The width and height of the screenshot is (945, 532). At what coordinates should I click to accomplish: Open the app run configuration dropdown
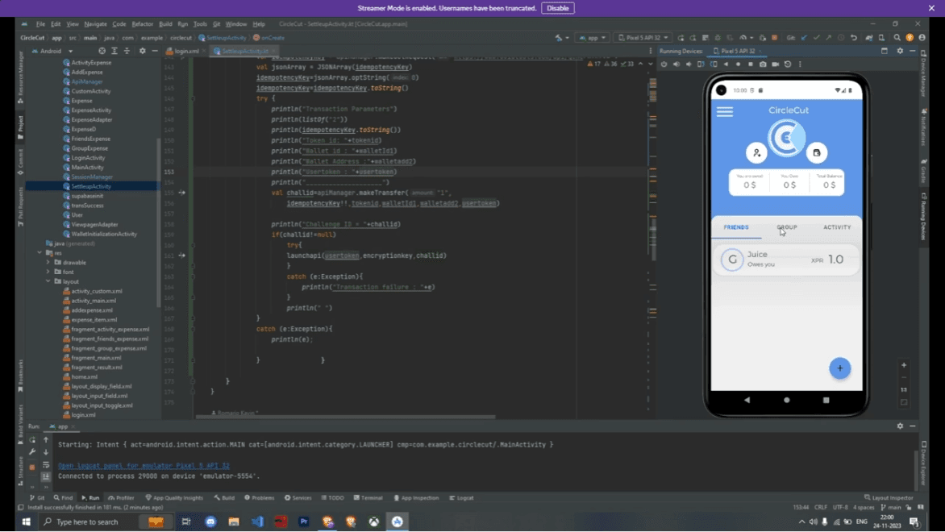[593, 38]
